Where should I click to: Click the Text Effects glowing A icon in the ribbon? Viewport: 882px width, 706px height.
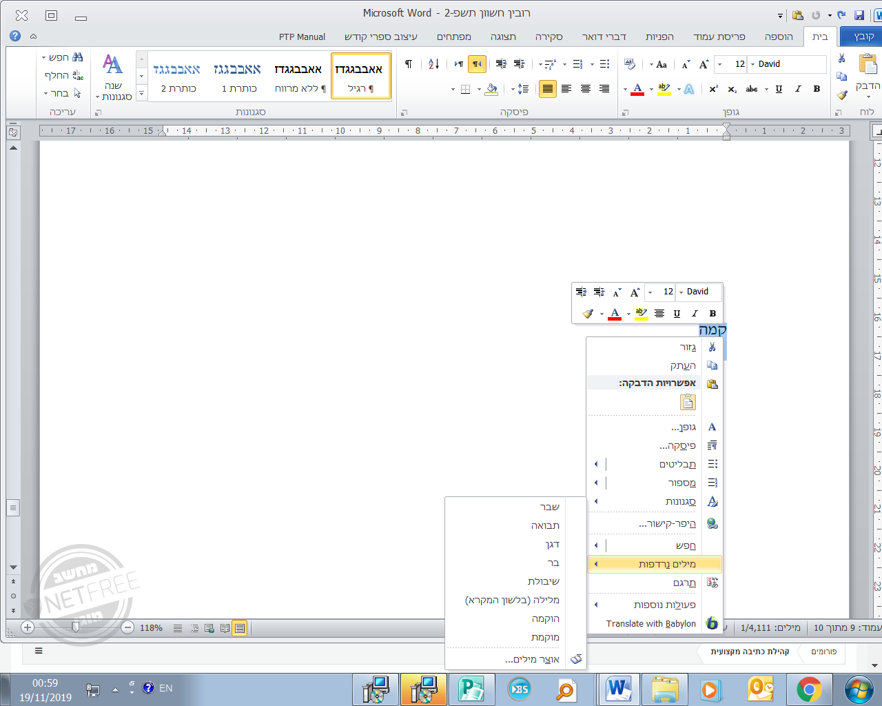pyautogui.click(x=689, y=89)
